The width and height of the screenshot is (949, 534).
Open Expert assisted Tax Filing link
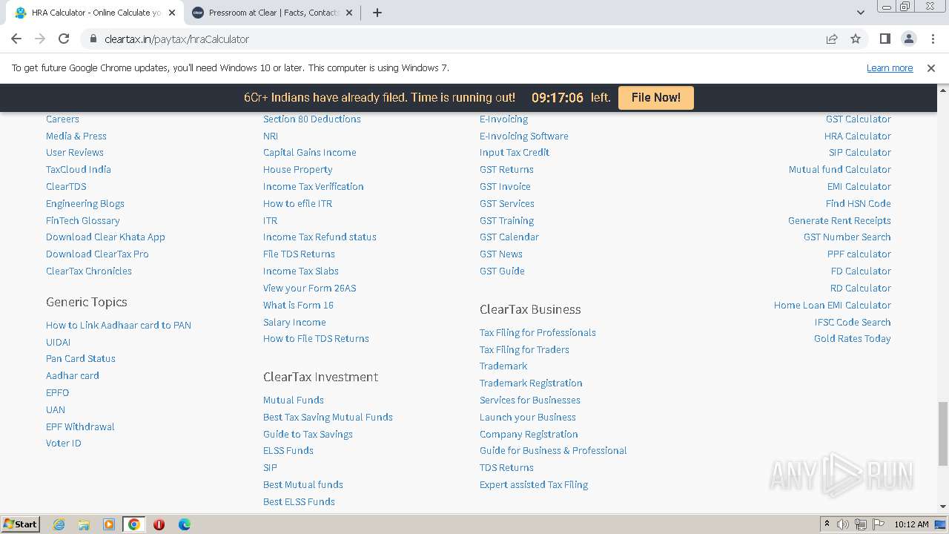534,484
